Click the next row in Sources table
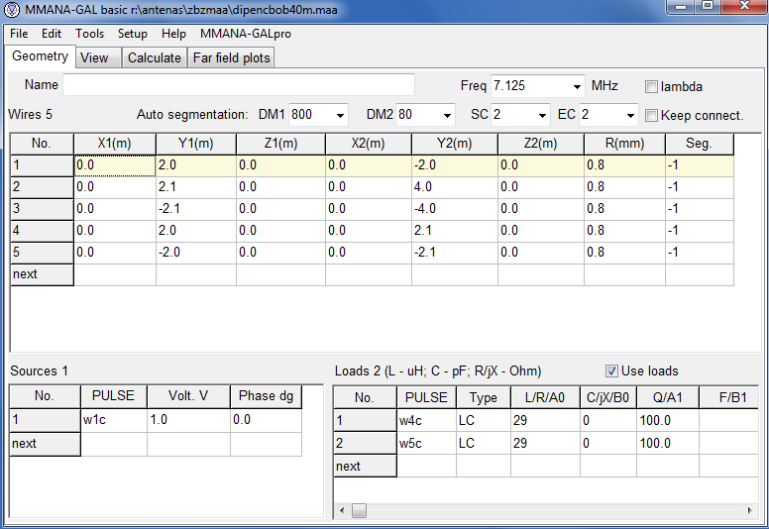The width and height of the screenshot is (769, 529). pos(45,444)
